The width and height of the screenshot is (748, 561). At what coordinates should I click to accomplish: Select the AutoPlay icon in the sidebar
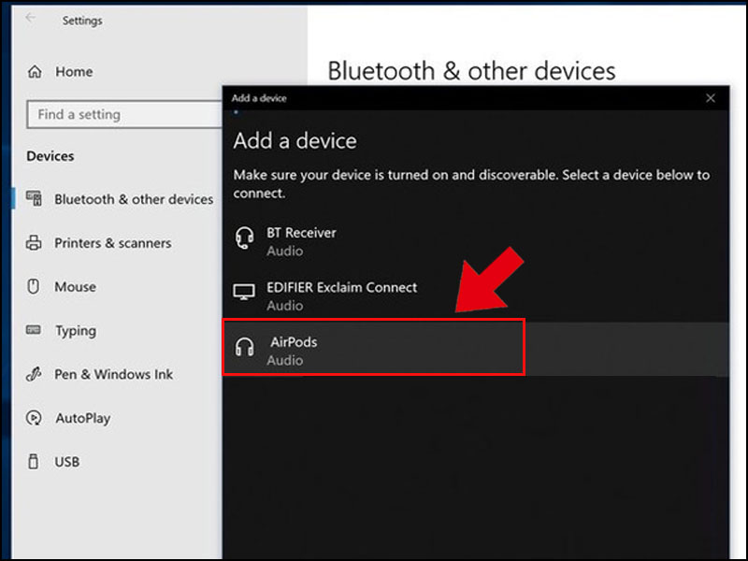[x=34, y=418]
